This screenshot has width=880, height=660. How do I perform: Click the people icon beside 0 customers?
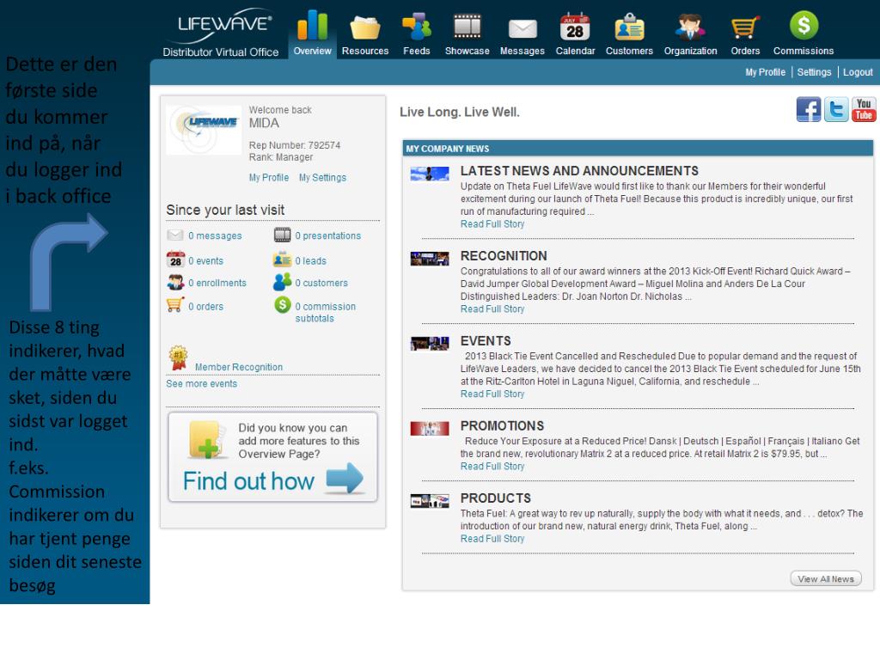pyautogui.click(x=282, y=282)
